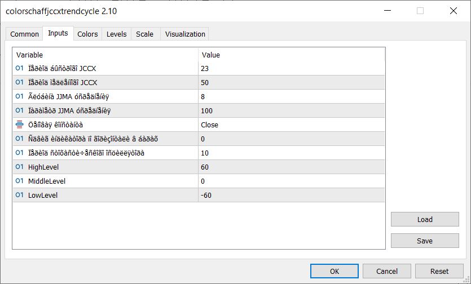Click the integer icon in the value 100 row

point(20,111)
